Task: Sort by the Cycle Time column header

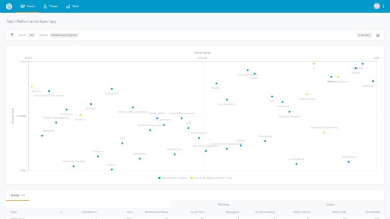Action: point(197,212)
